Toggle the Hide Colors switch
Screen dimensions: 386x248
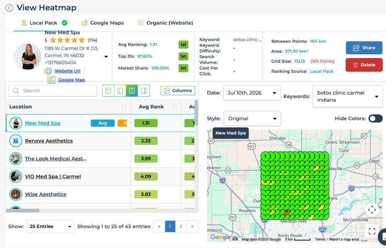pos(376,119)
